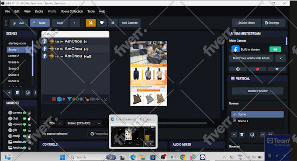Screen dimensions: 297x161
Task: Open the Scaled (242x430) dropdown
Action: pos(84,123)
